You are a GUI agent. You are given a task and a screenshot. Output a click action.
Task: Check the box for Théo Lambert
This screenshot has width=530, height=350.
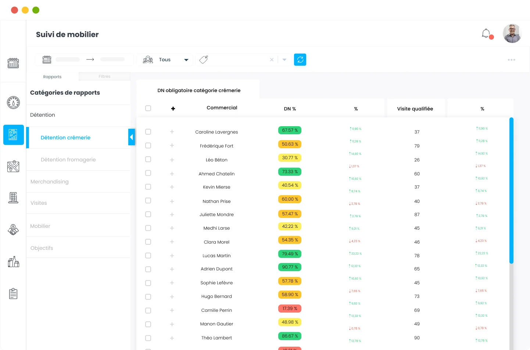coord(148,338)
